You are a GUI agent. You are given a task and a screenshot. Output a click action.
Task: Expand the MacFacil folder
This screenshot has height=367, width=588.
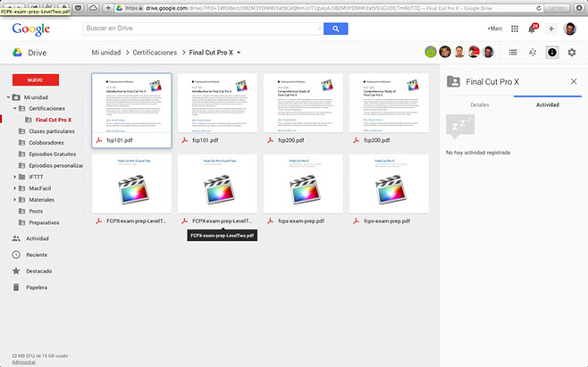point(14,188)
